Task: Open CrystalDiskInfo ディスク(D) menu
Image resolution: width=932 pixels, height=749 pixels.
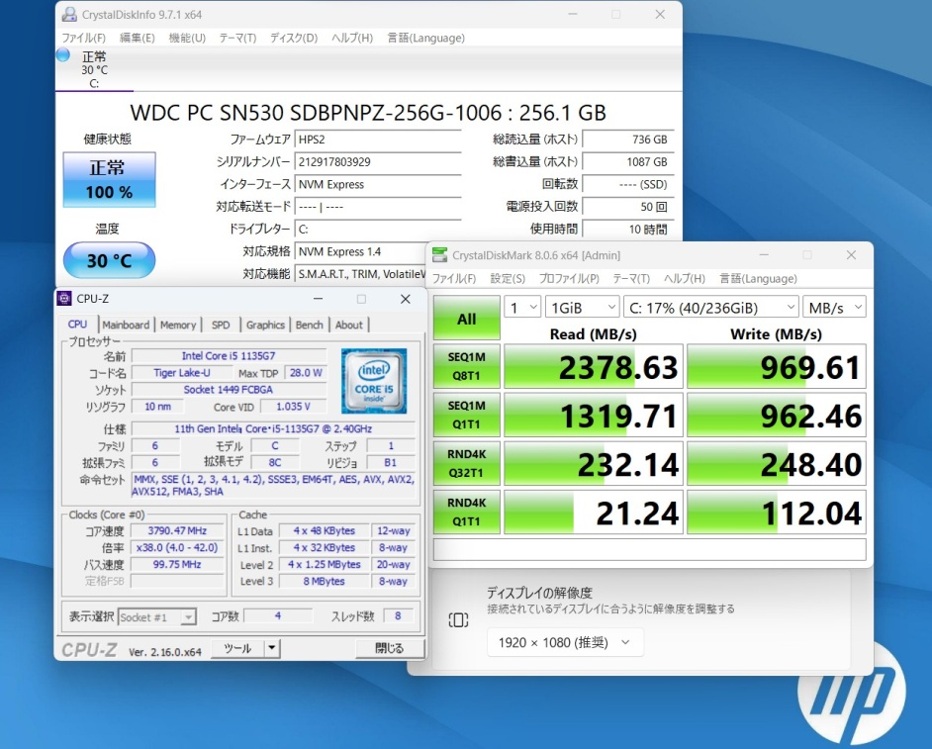Action: click(x=294, y=38)
